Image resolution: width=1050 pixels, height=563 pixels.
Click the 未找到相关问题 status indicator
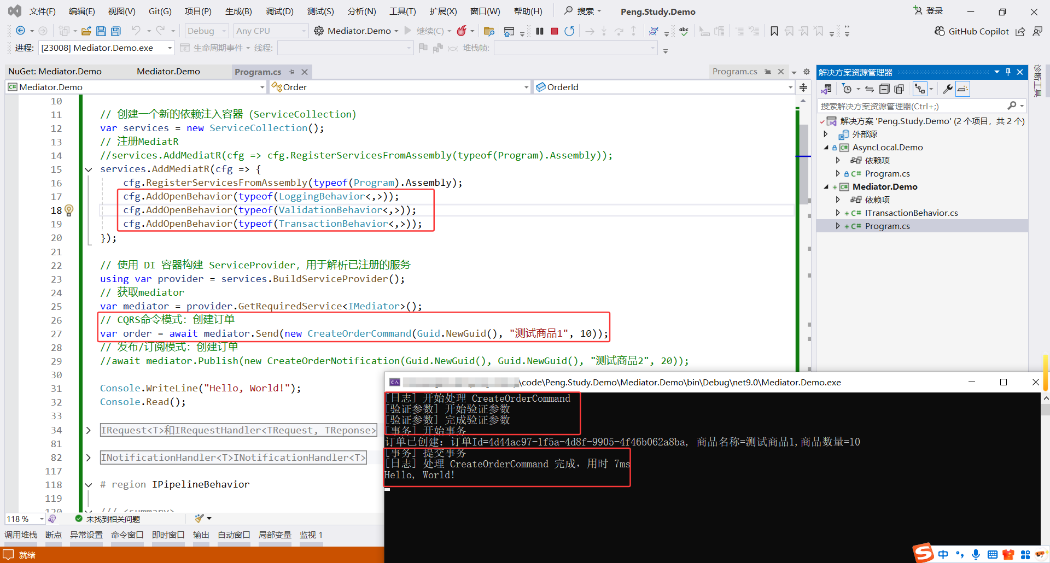click(108, 519)
